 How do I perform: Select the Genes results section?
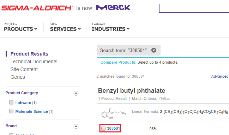18,77
